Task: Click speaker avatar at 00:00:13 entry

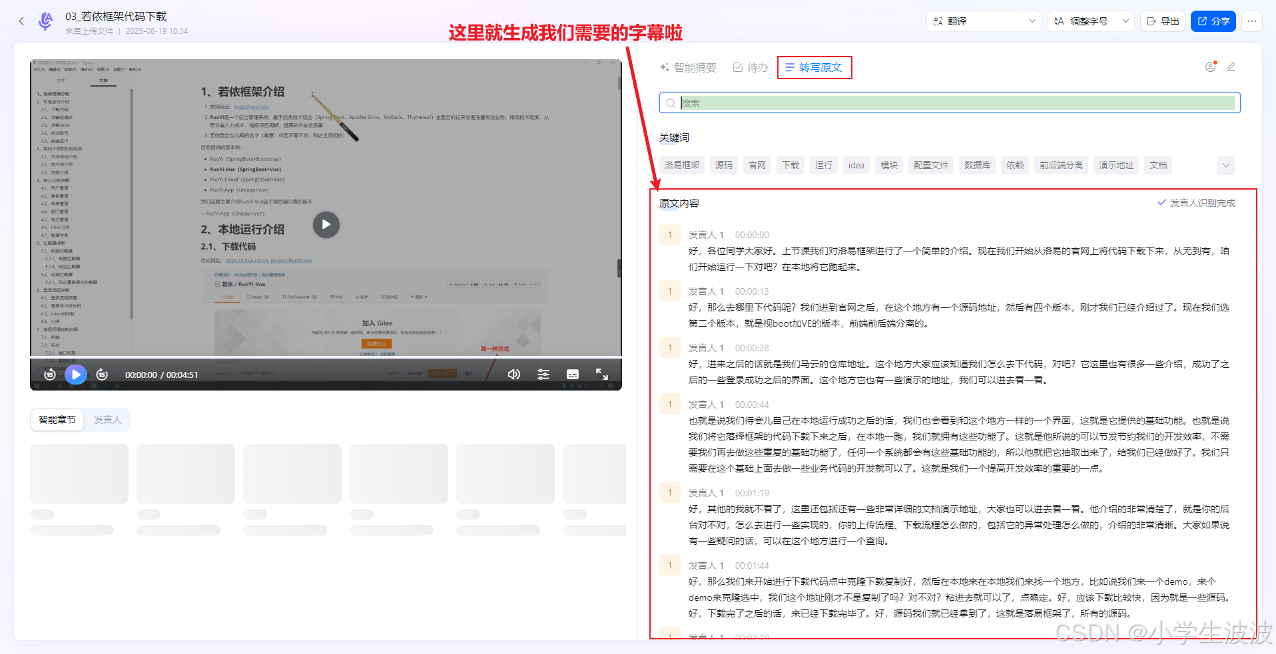Action: pos(670,291)
